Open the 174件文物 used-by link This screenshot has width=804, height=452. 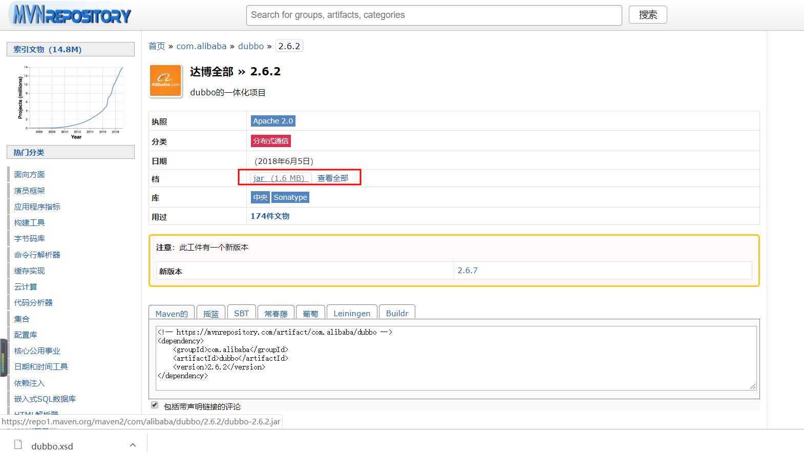pos(270,216)
